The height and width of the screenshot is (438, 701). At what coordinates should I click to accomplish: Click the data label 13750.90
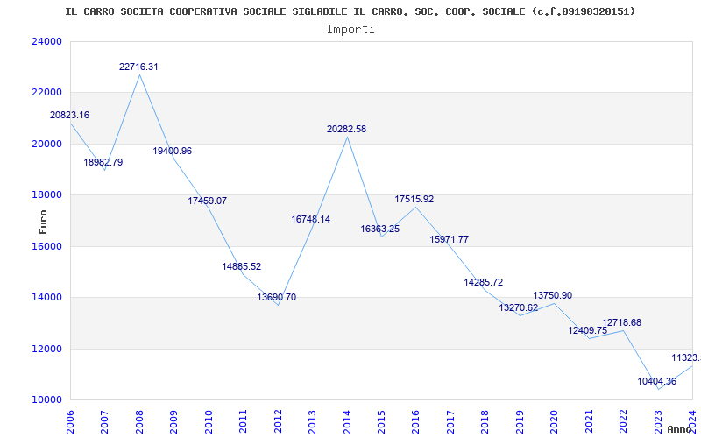(x=553, y=296)
